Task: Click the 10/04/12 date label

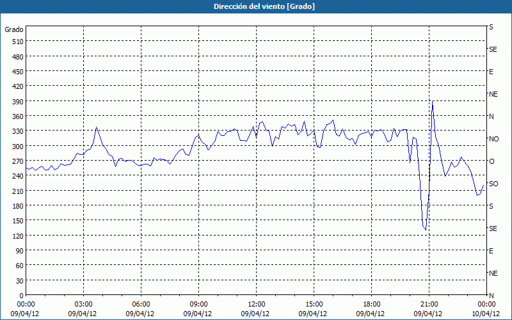Action: [486, 314]
